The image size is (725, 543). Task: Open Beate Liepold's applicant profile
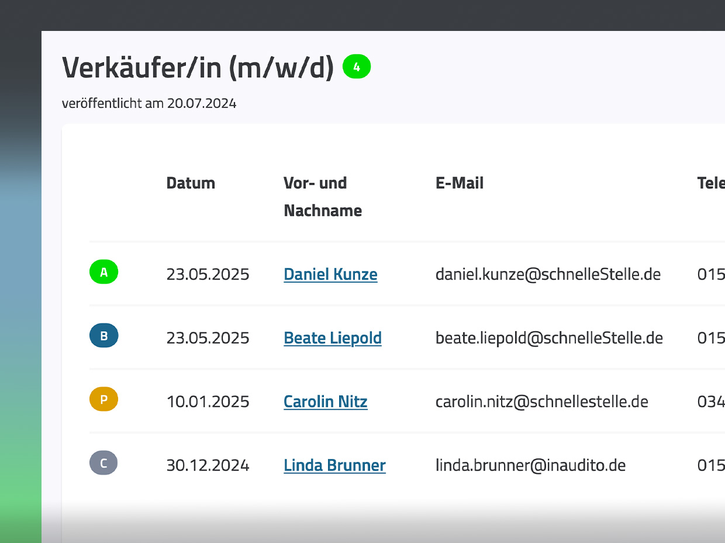pos(332,337)
